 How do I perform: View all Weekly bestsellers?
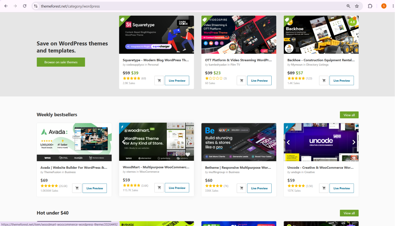coord(349,115)
